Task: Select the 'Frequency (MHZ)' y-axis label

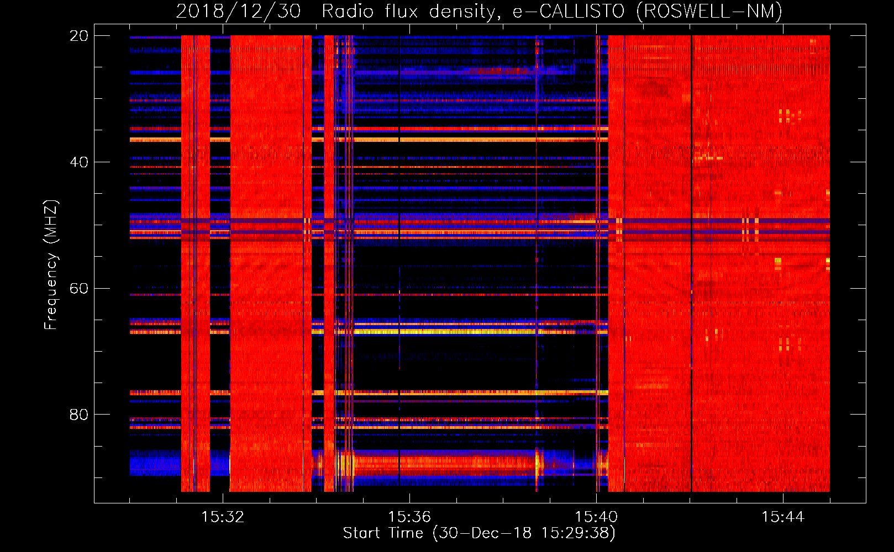Action: pos(51,265)
